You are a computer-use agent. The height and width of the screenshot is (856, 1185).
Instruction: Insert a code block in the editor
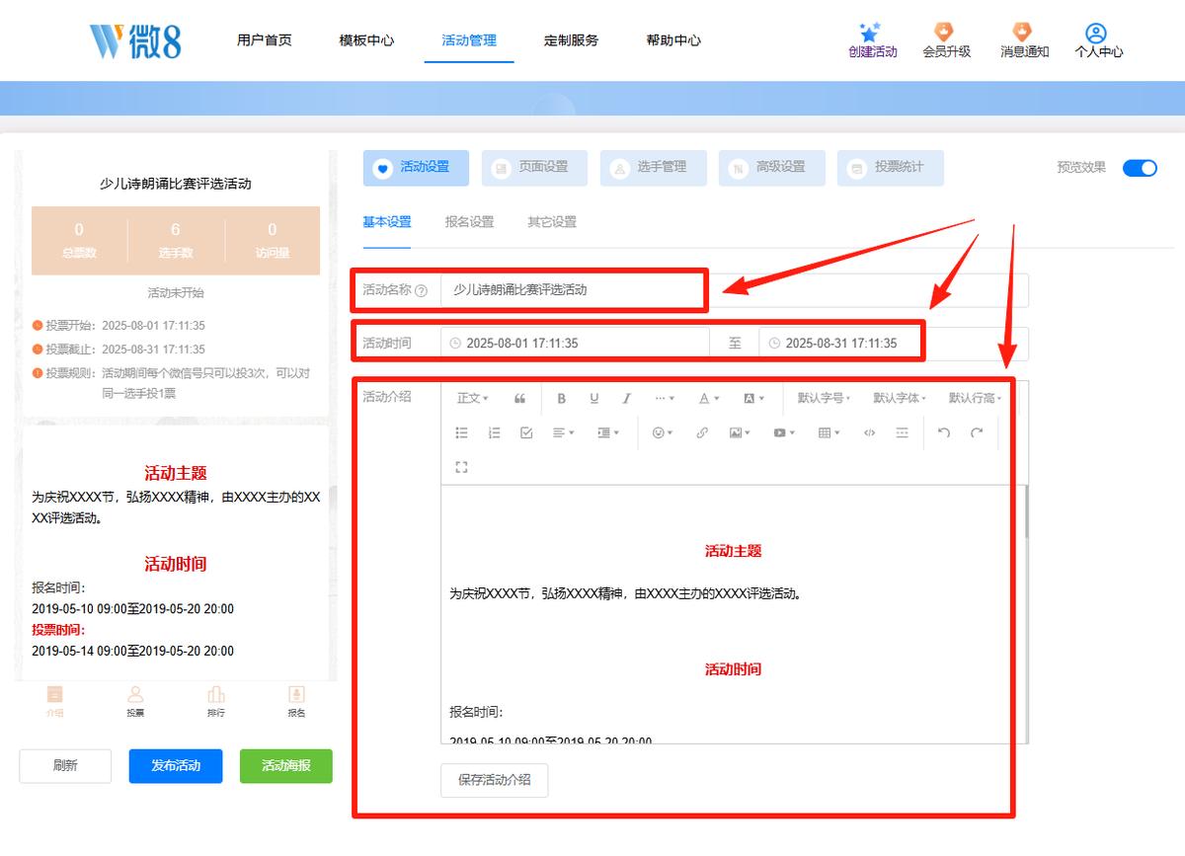tap(869, 432)
